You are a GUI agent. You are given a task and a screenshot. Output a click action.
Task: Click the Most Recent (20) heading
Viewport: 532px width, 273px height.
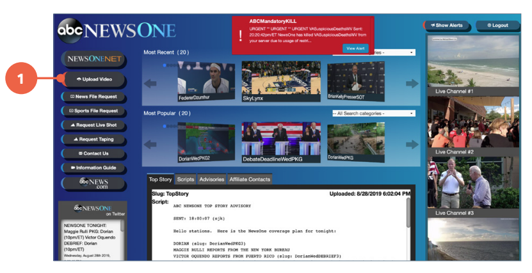click(x=166, y=52)
